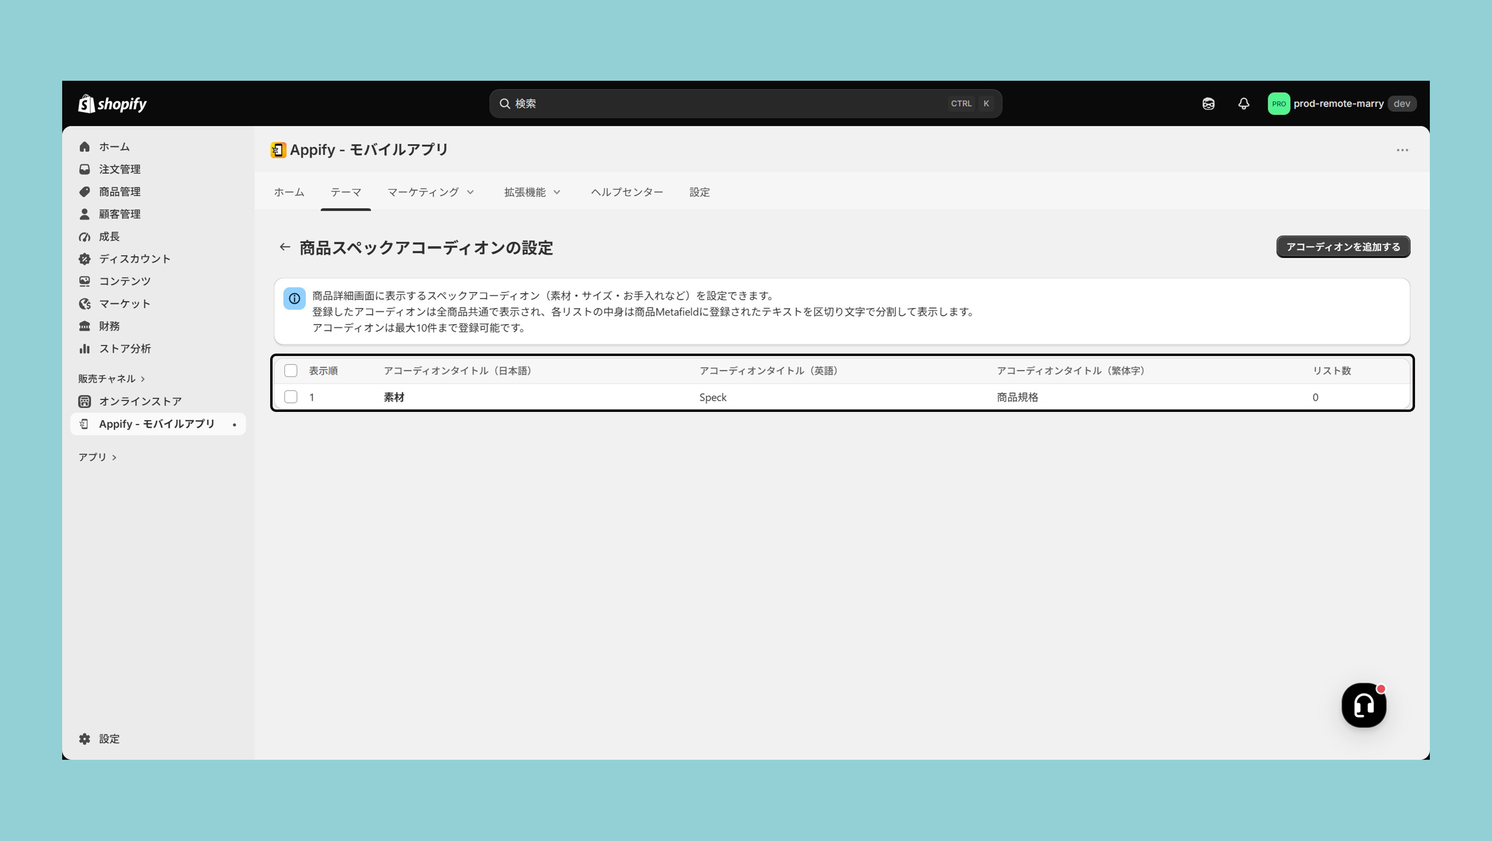1492x841 pixels.
Task: Click the back arrow beside 商品スペックアコーディオンの設定
Action: tap(285, 247)
